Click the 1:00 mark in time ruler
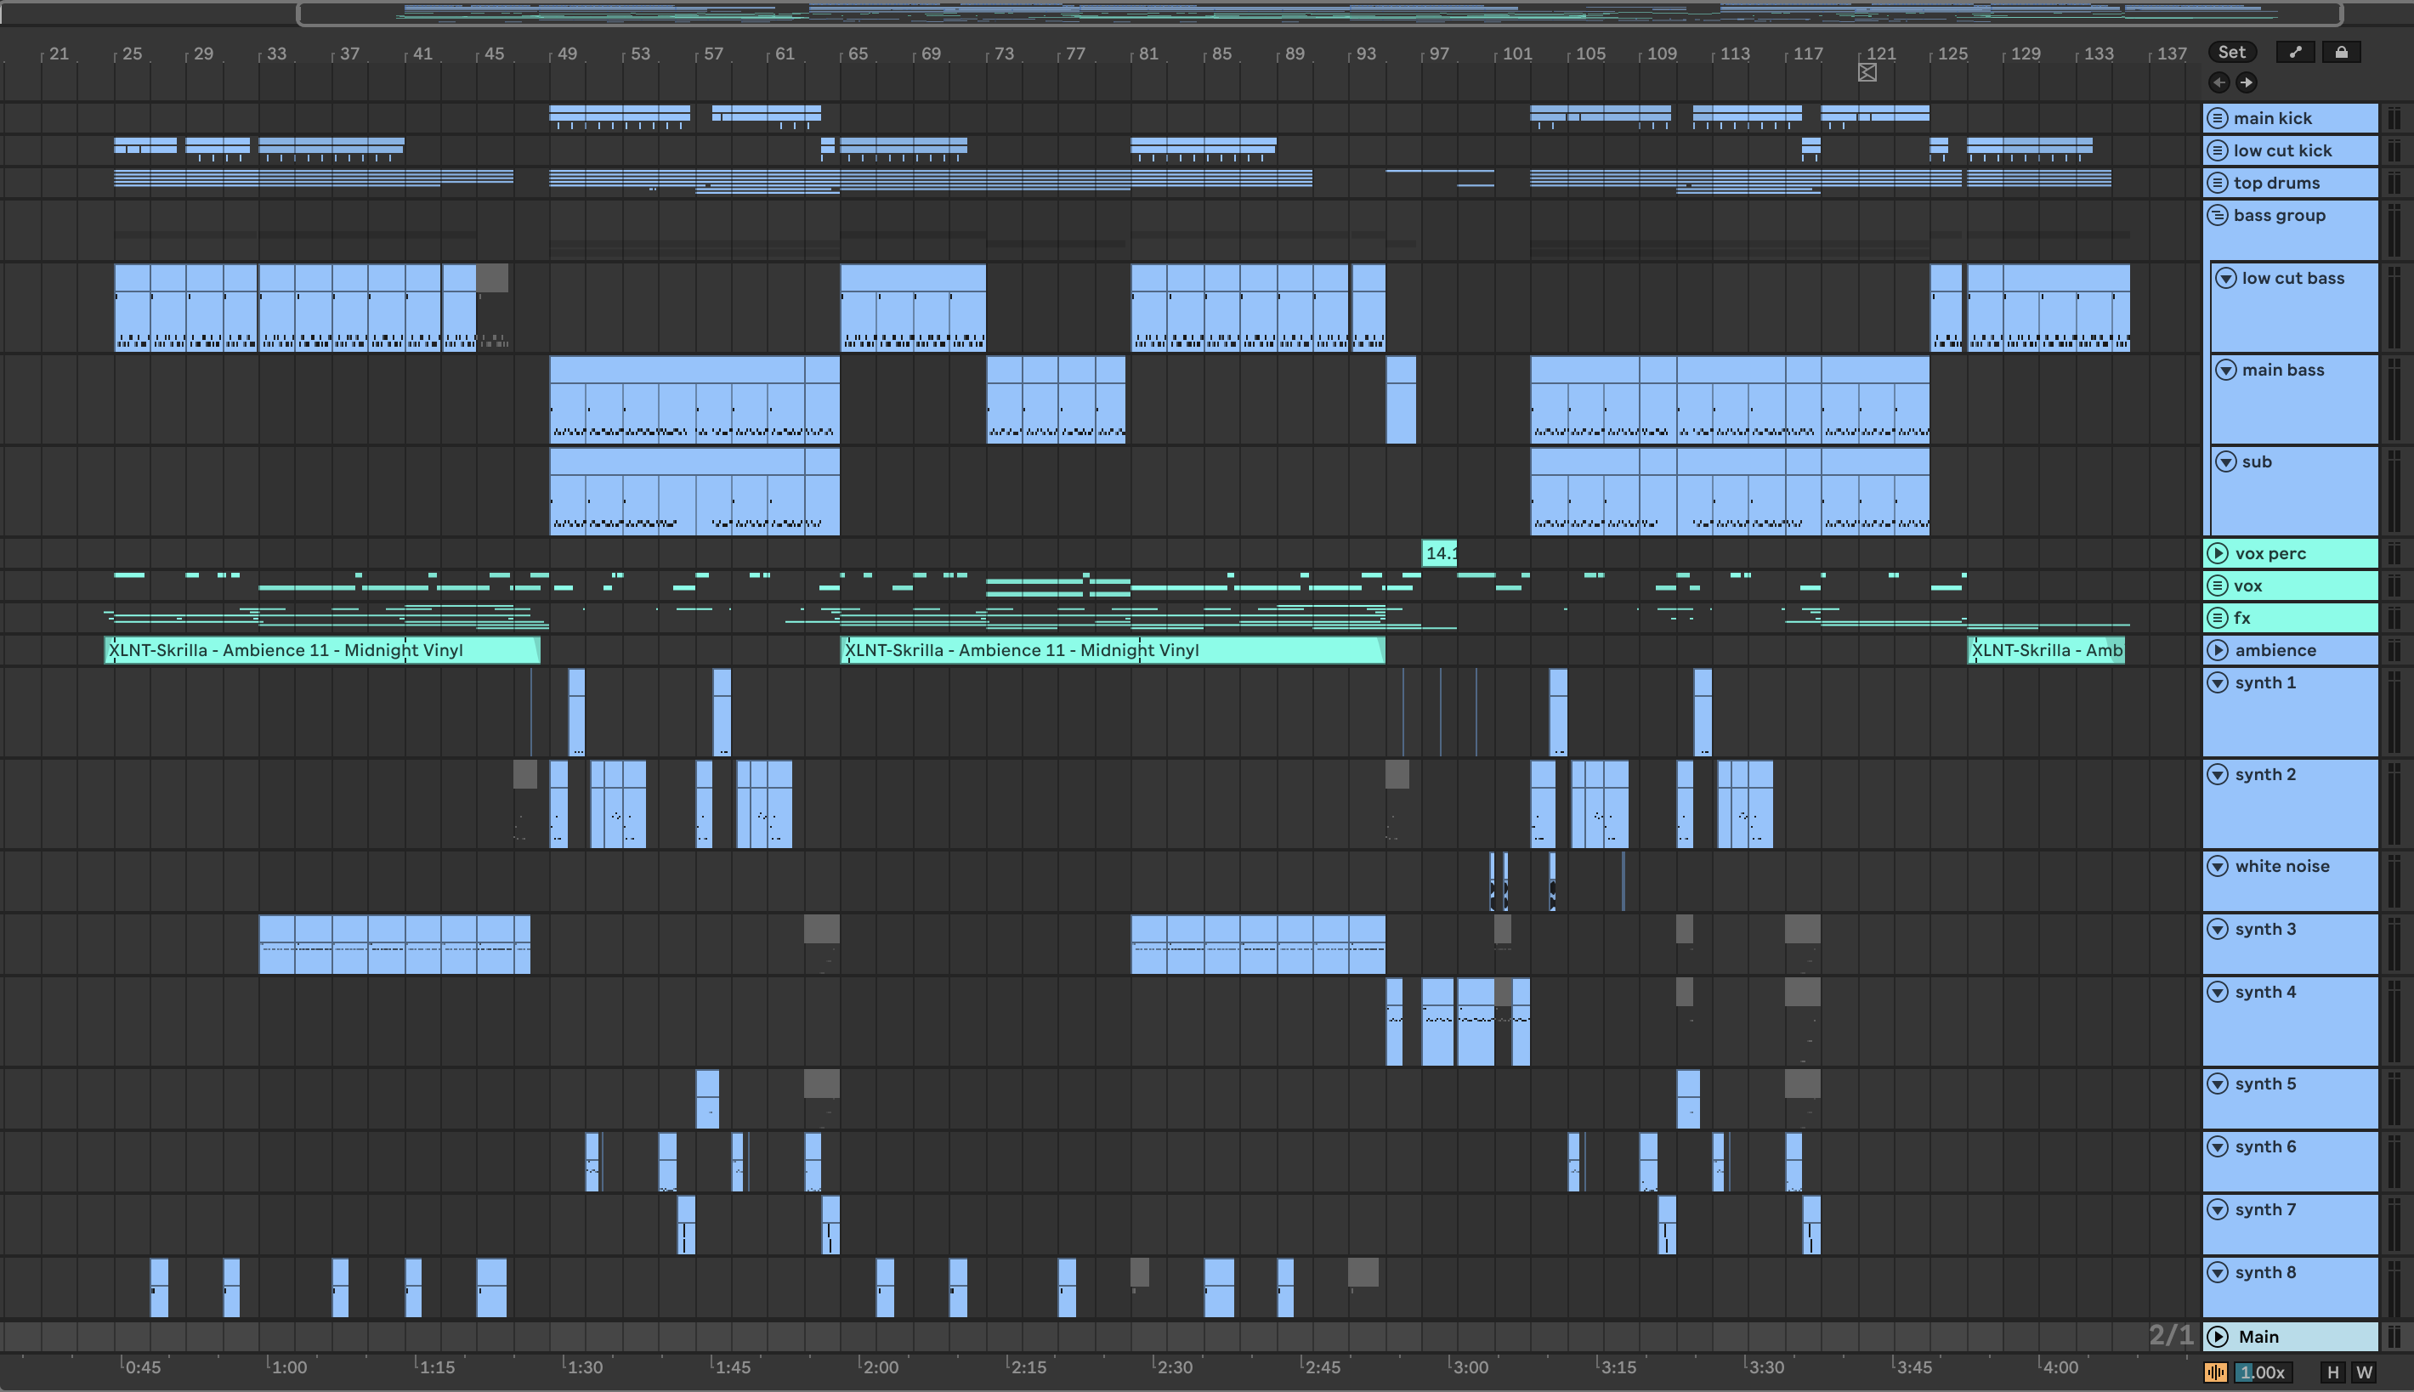Screen dimensions: 2414x1392 pyautogui.click(x=289, y=1367)
